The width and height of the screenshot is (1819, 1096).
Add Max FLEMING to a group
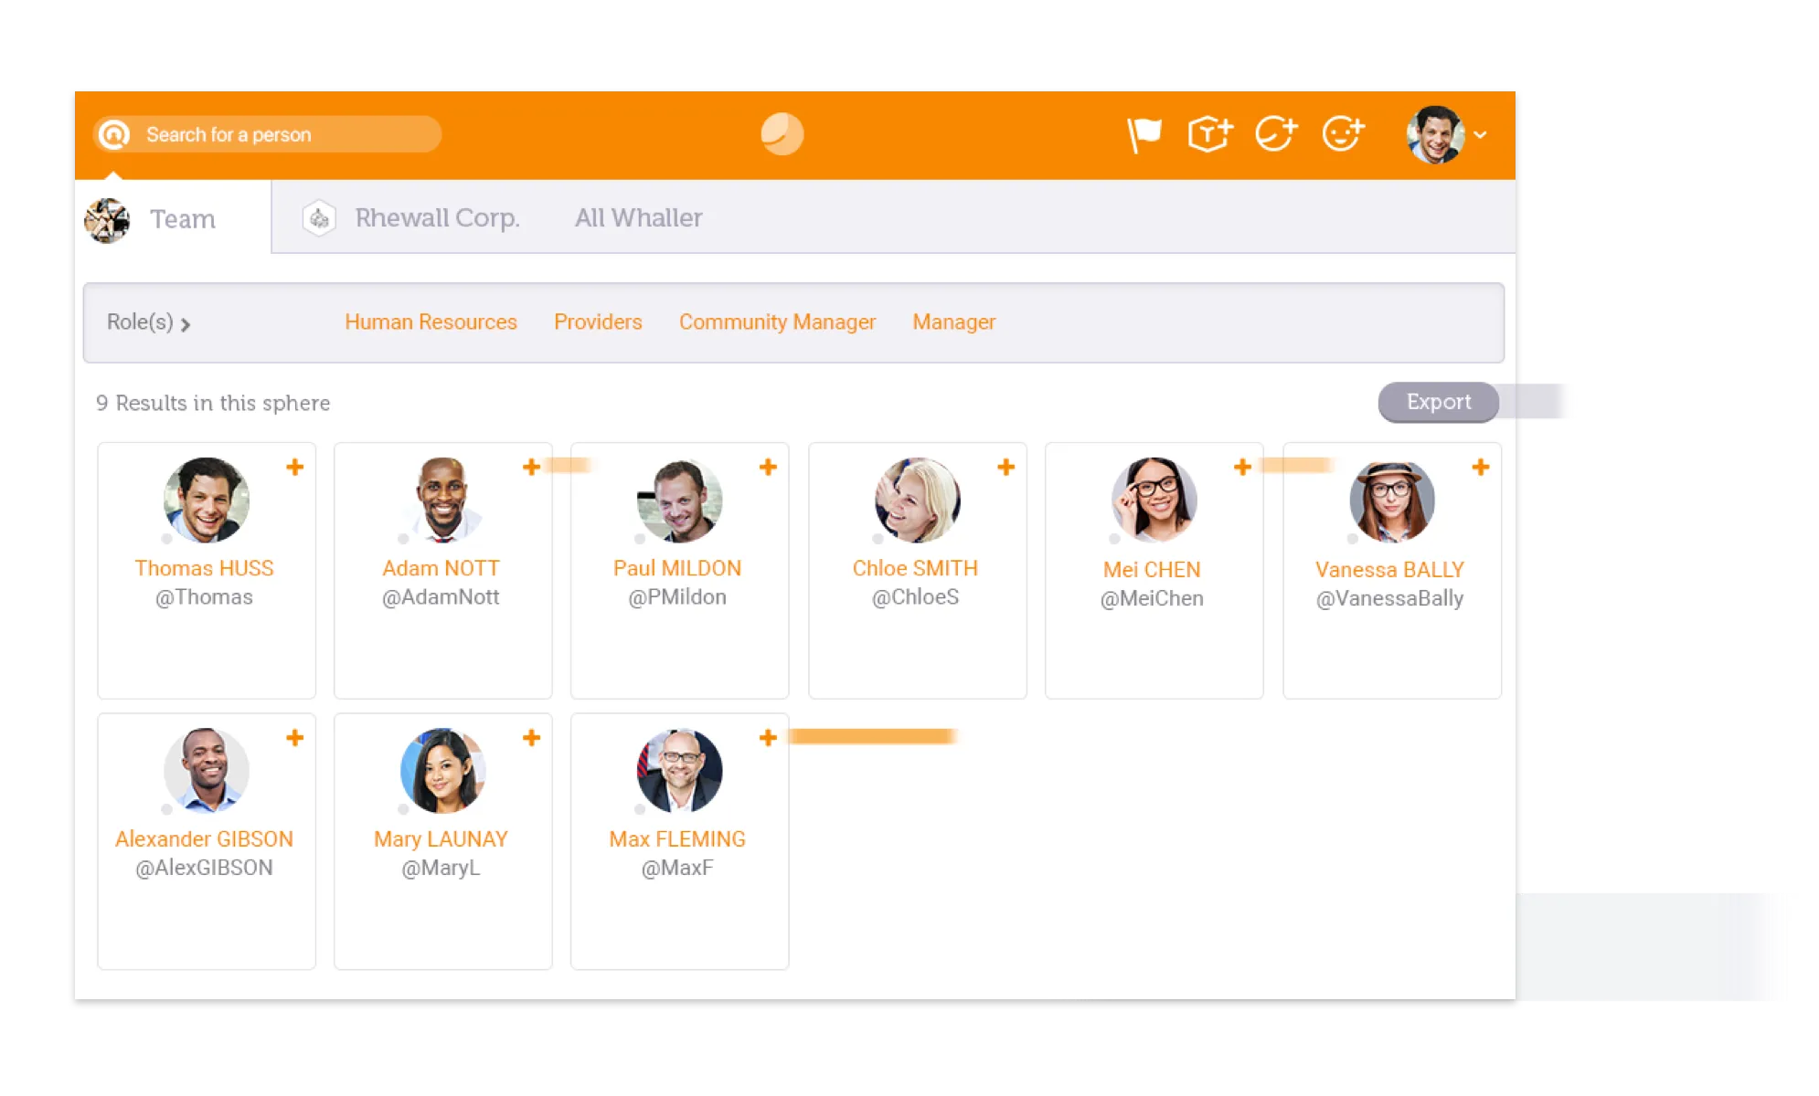click(x=769, y=736)
